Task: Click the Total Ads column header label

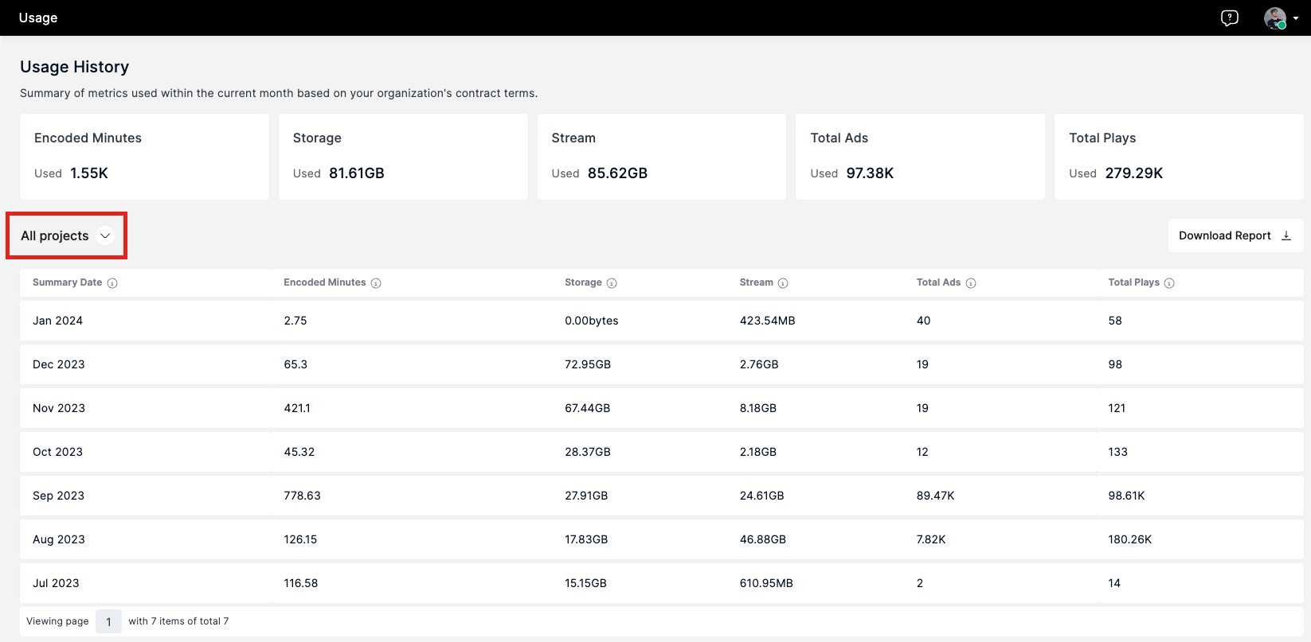Action: tap(938, 282)
